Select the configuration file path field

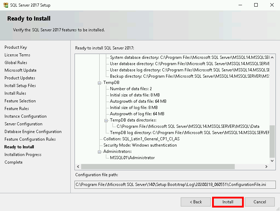pos(175,185)
